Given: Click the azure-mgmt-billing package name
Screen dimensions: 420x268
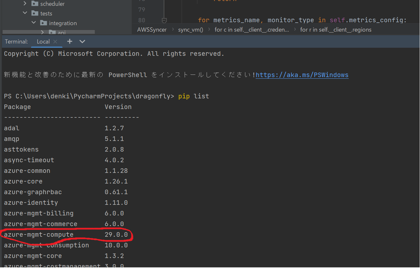Looking at the screenshot, I should coord(39,213).
